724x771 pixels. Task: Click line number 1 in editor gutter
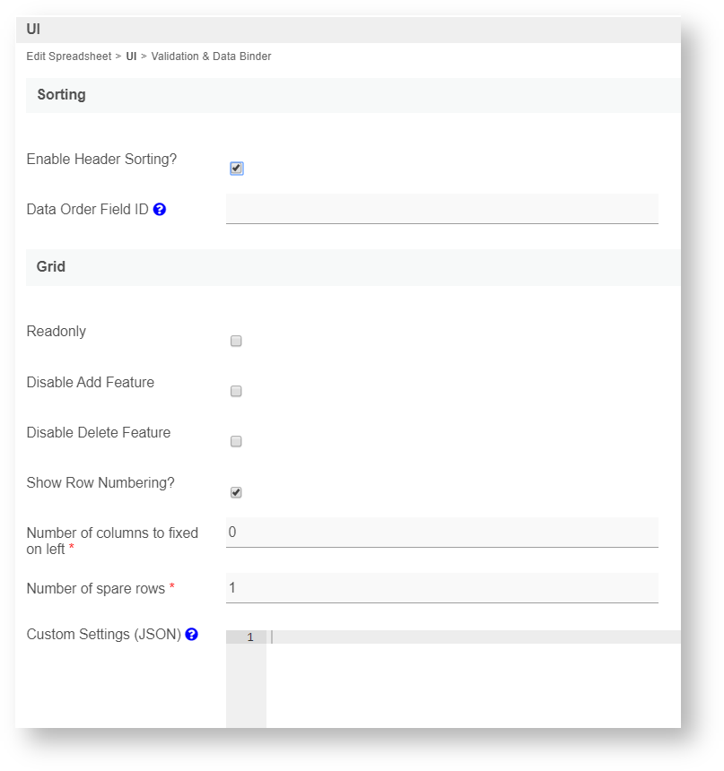tap(249, 637)
